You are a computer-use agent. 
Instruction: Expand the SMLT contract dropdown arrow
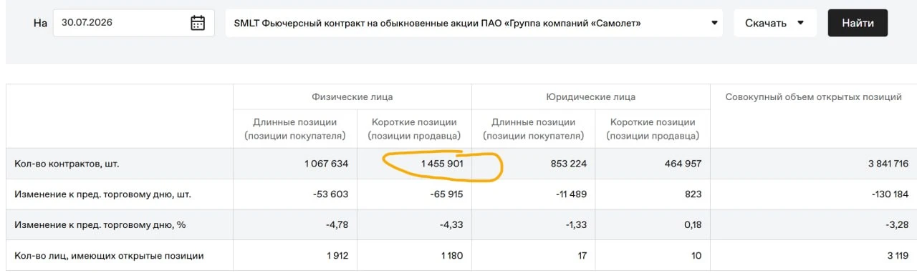pyautogui.click(x=714, y=23)
